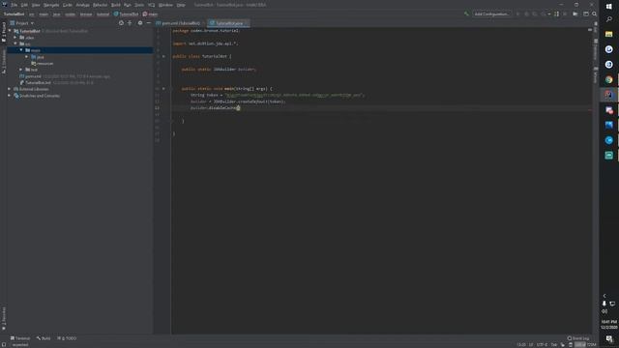
Task: Select pom.xml in the project tree
Action: [31, 76]
